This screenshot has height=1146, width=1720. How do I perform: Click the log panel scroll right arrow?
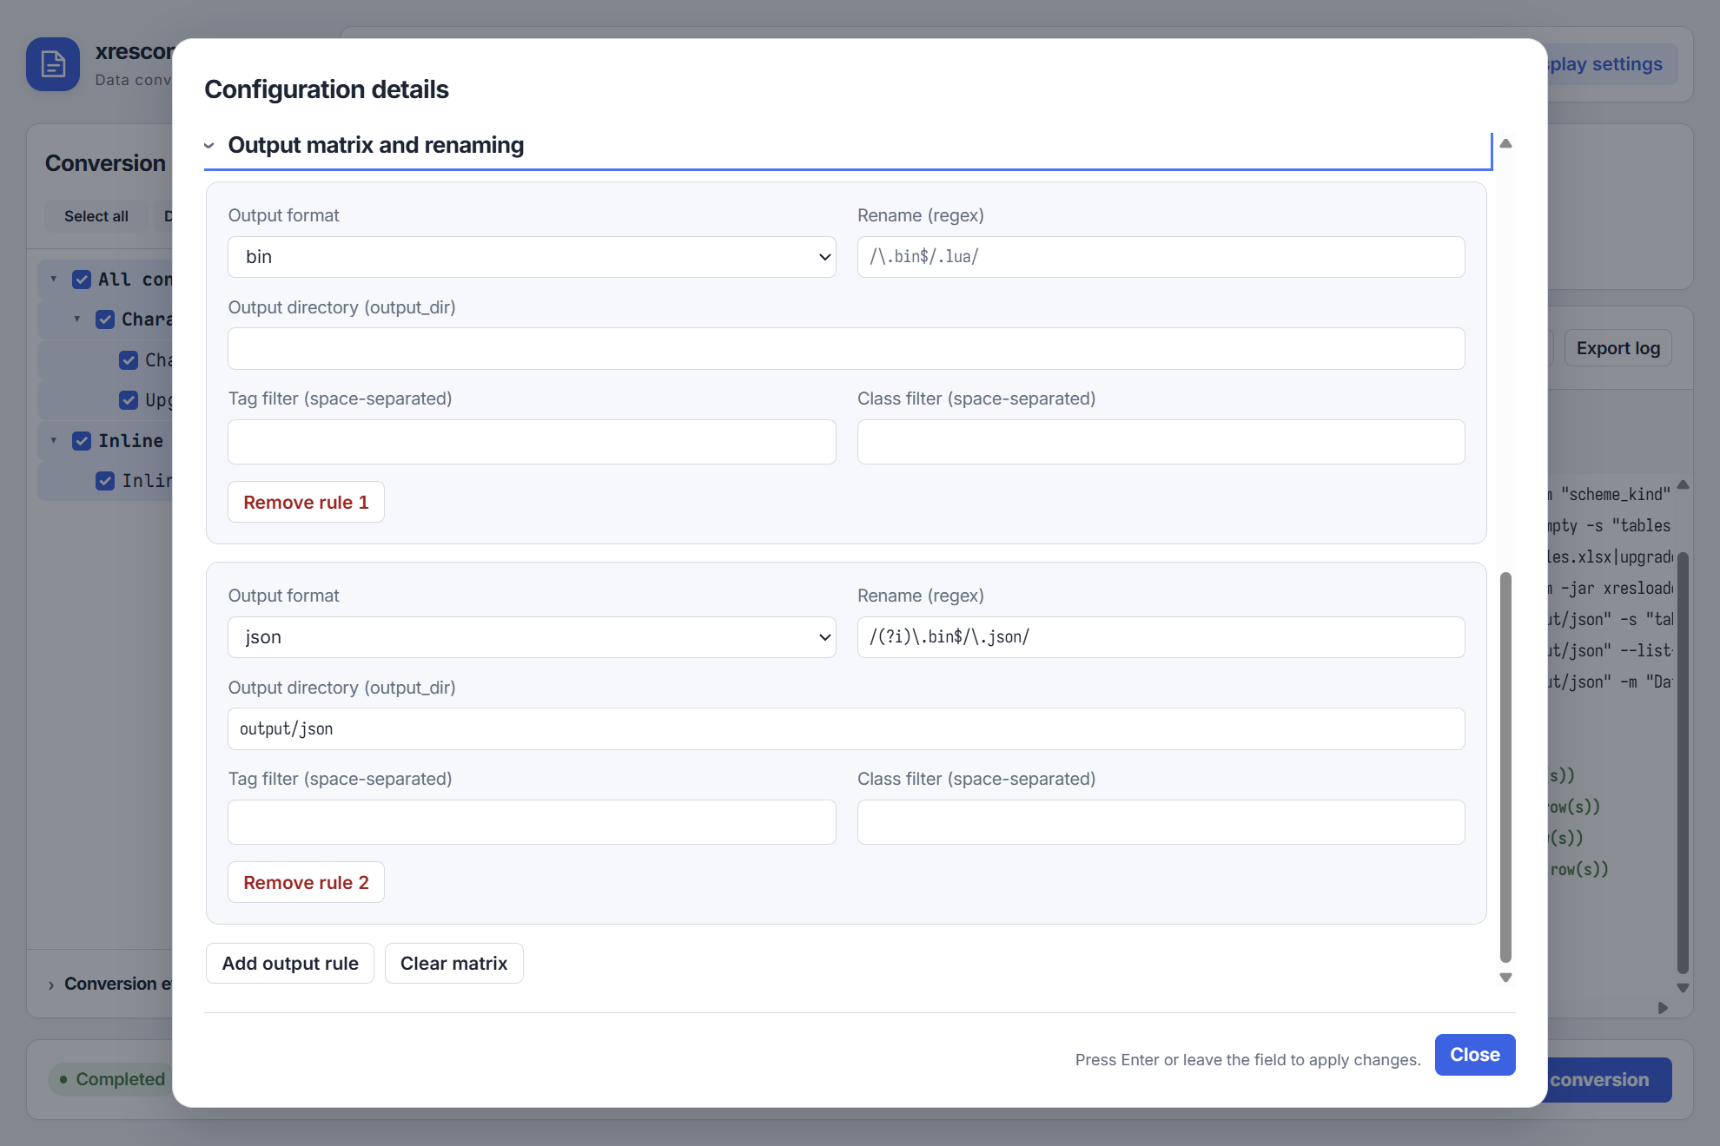pyautogui.click(x=1663, y=1008)
